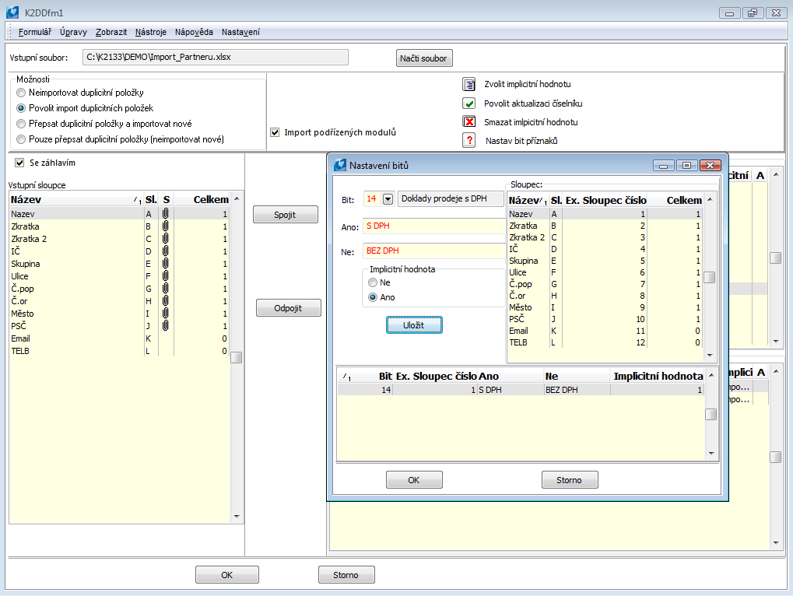Click the Vstupní soubor path field

pos(216,57)
